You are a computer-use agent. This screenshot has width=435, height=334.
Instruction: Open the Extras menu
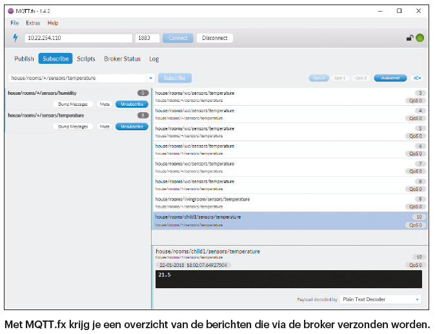coord(33,23)
